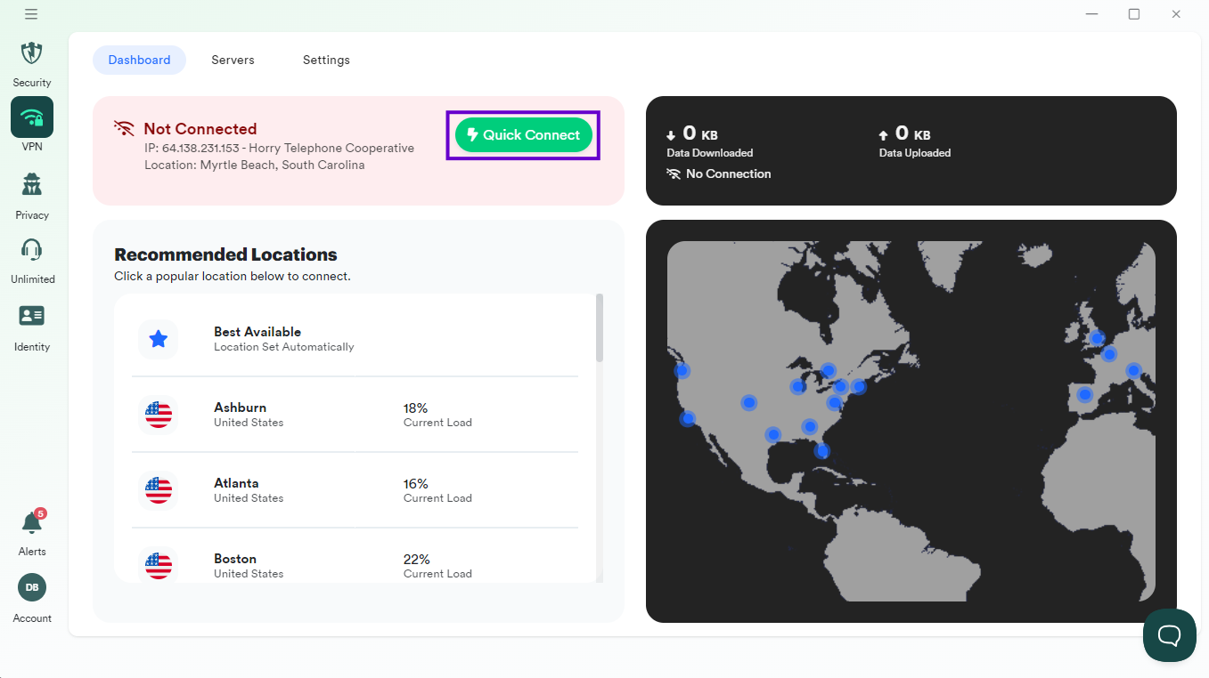Open the DB Account avatar
Image resolution: width=1209 pixels, height=678 pixels.
pyautogui.click(x=32, y=587)
